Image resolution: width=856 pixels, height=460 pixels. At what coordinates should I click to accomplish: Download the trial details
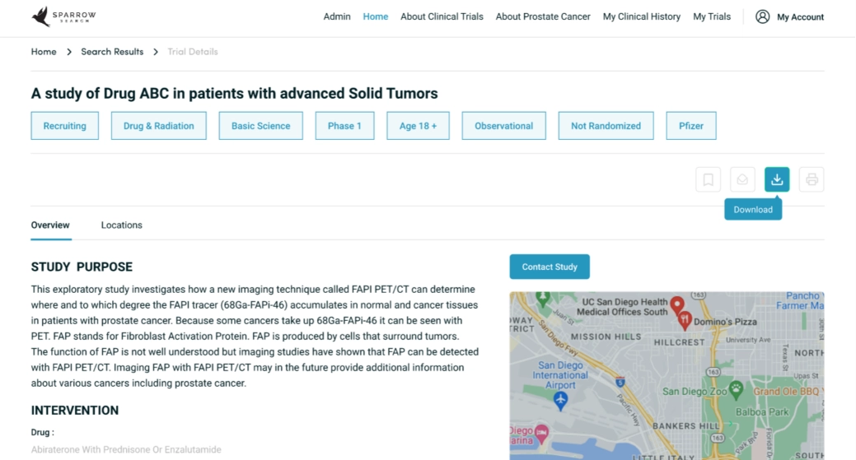[x=777, y=179]
